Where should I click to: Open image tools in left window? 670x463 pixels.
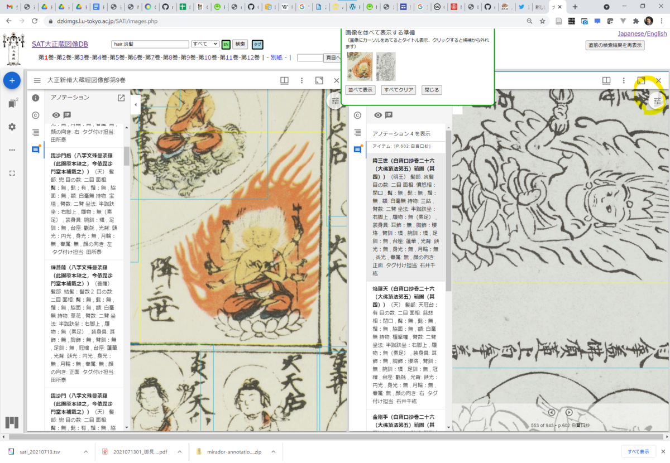tap(335, 101)
